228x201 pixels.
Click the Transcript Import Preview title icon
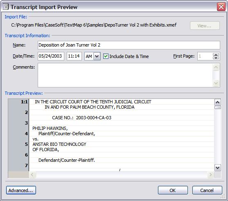[5, 7]
